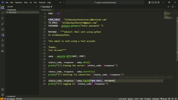Open the Terminal menu

[42, 2]
